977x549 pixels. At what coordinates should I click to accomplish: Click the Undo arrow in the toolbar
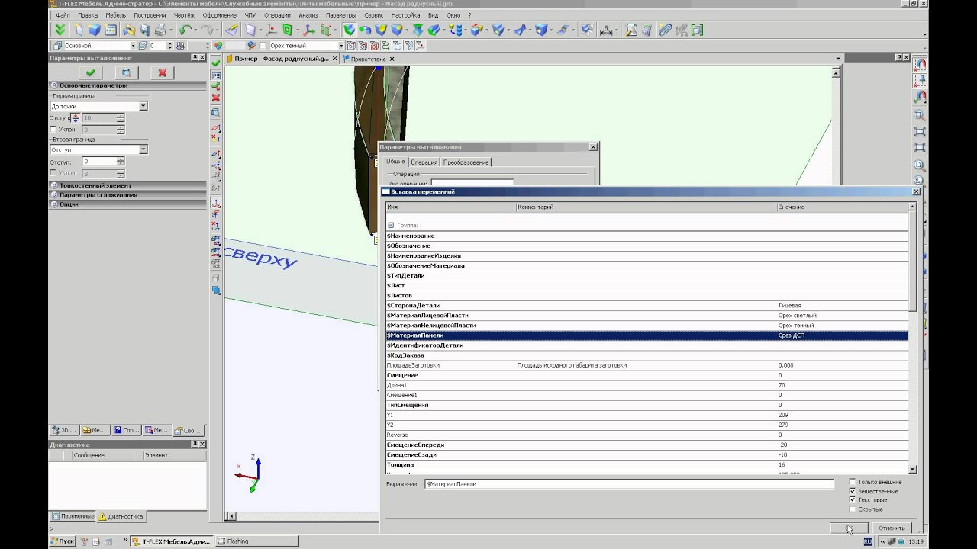[x=185, y=30]
